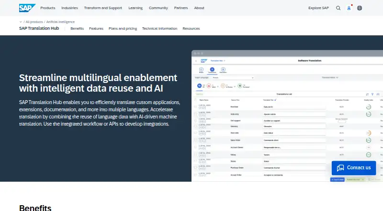Click the SAP logo
This screenshot has height=211, width=383.
coord(27,8)
